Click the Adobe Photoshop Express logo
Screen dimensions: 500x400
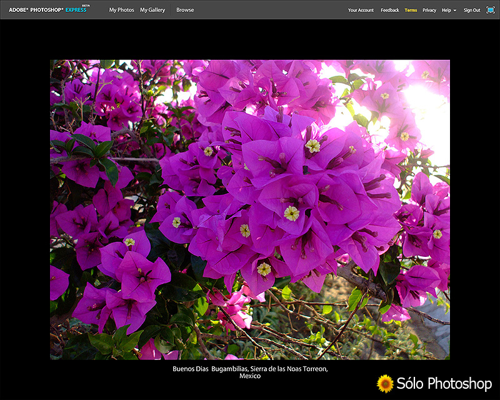pyautogui.click(x=47, y=9)
